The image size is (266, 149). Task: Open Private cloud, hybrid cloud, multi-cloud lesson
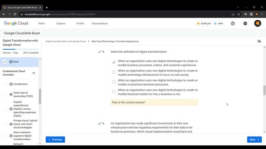tap(25, 124)
